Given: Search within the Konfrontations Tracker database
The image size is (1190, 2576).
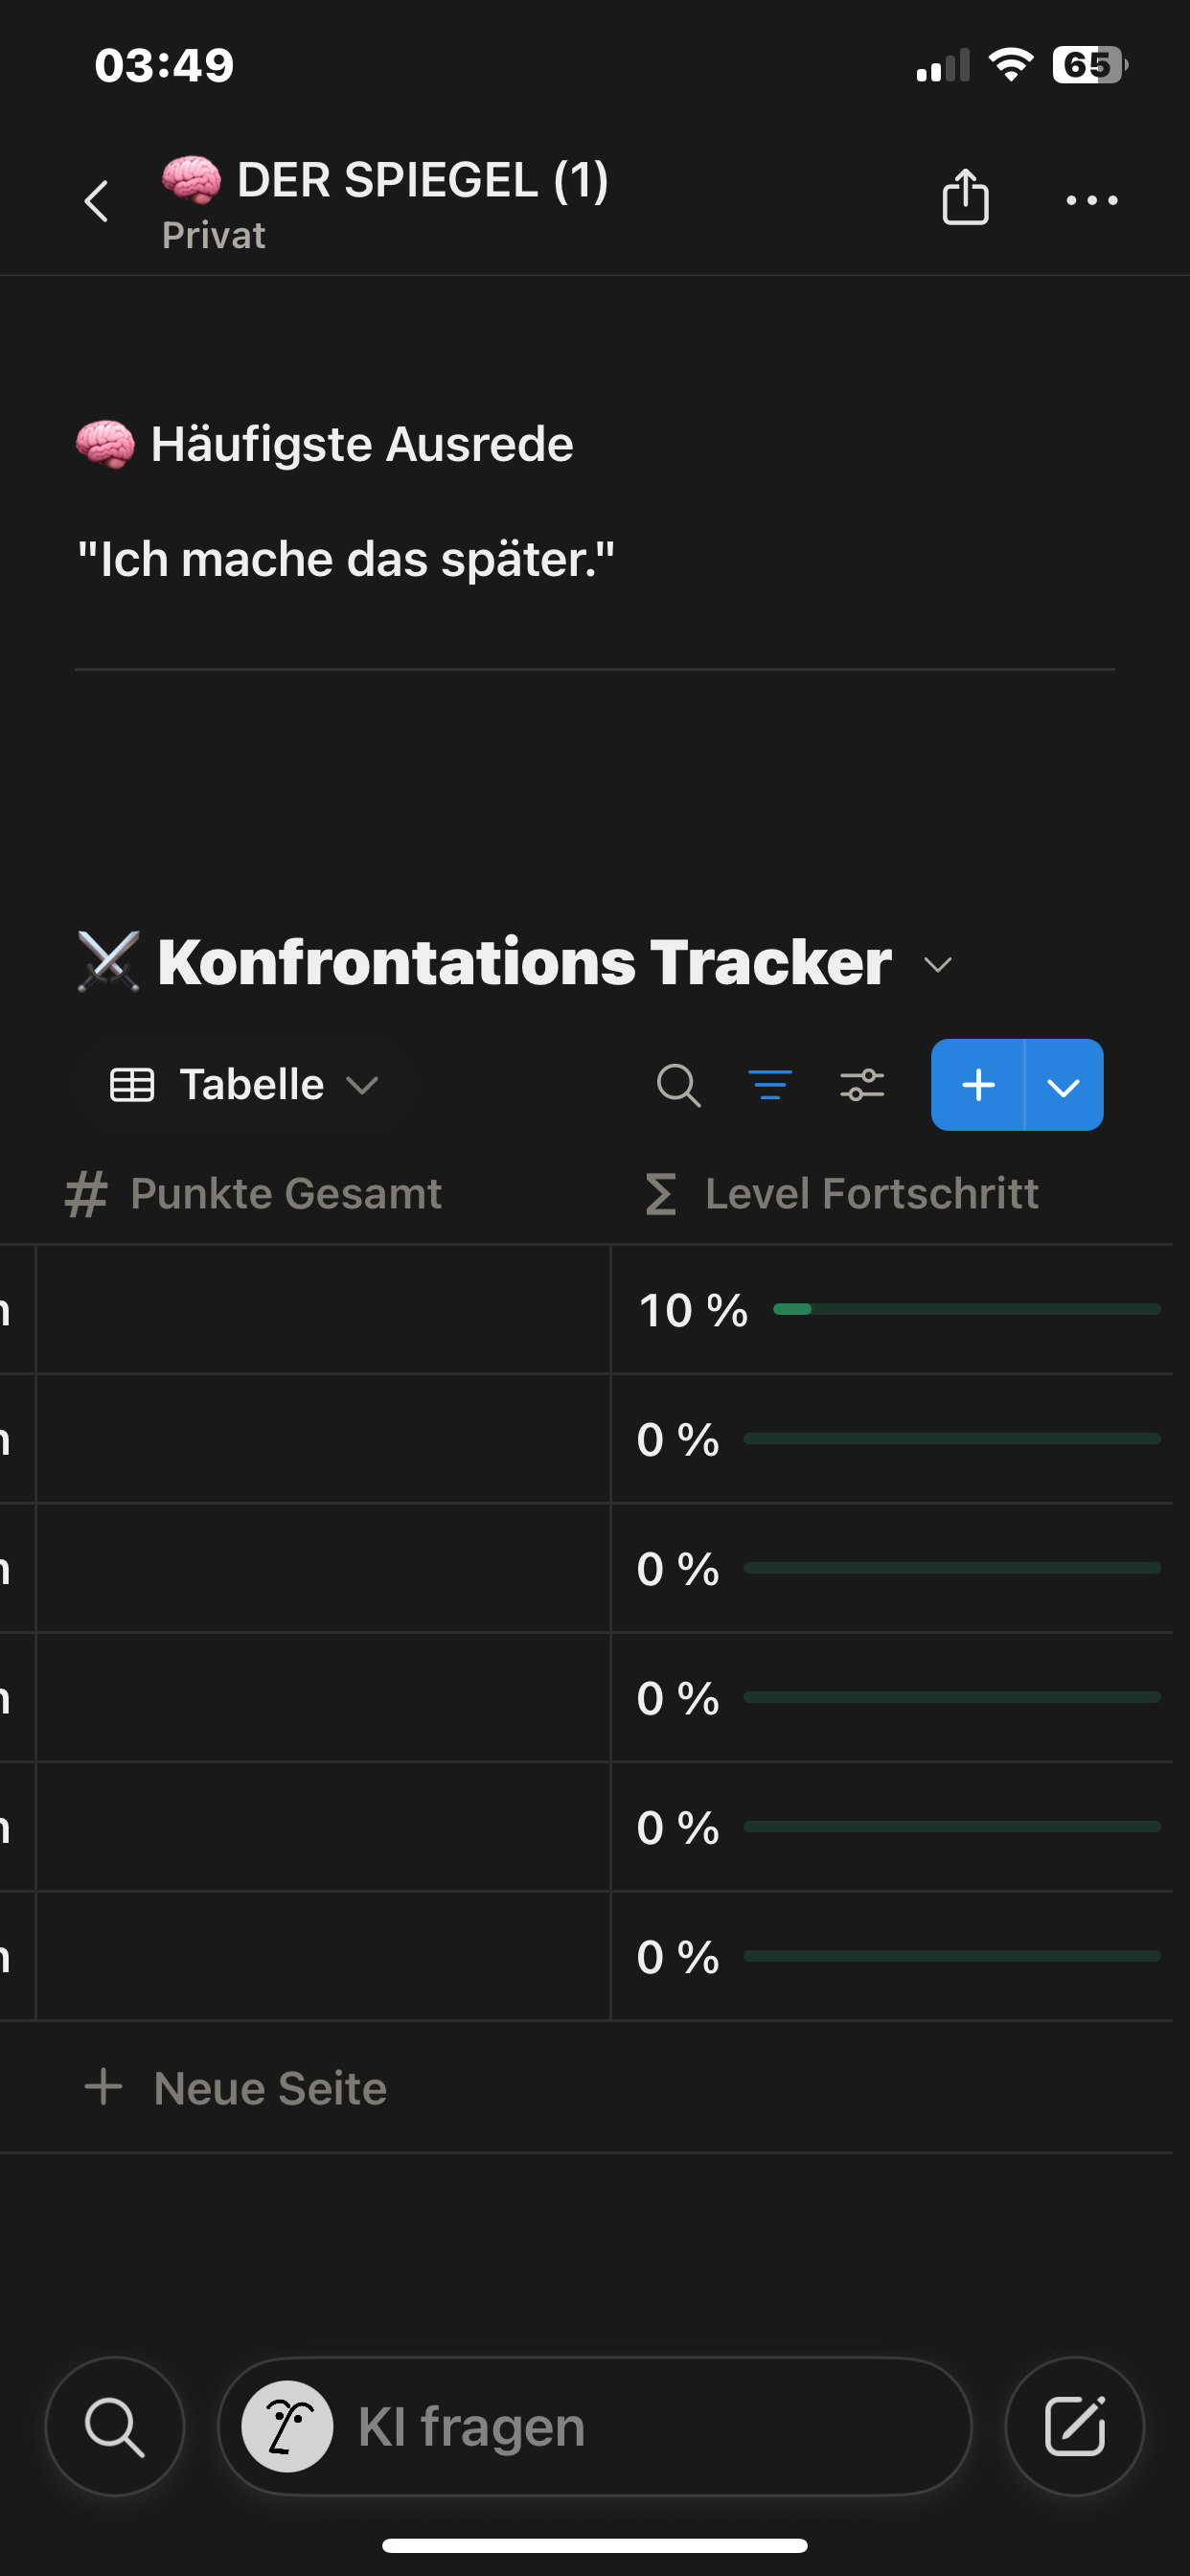Looking at the screenshot, I should [678, 1085].
